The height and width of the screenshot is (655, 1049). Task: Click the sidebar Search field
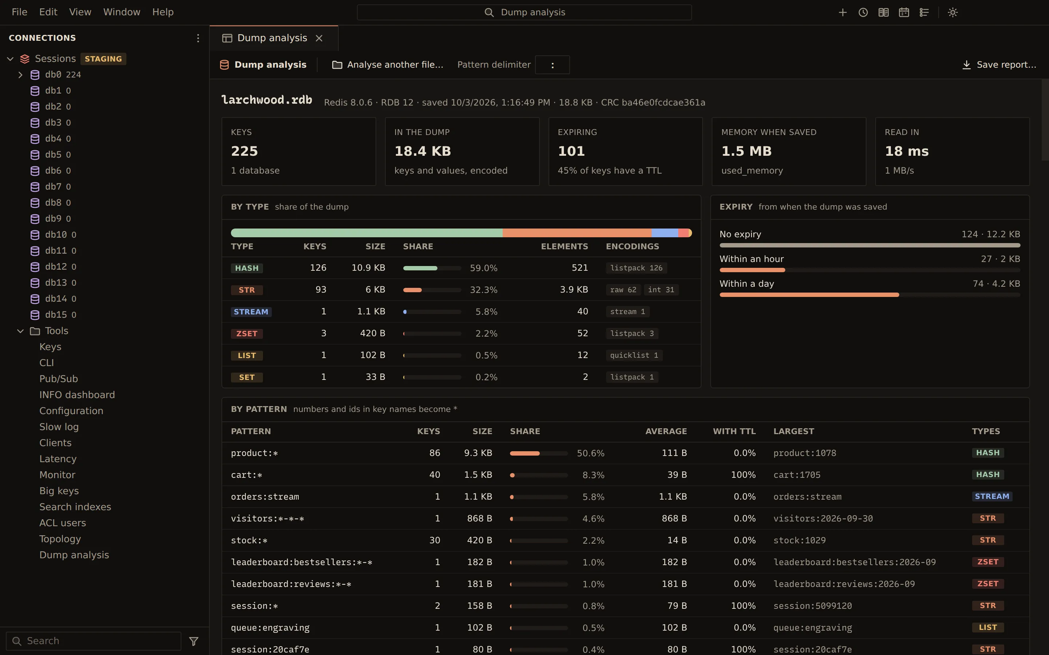pos(94,641)
